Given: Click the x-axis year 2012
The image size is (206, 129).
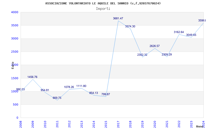Looking at the screenshot, I should 69,124.
